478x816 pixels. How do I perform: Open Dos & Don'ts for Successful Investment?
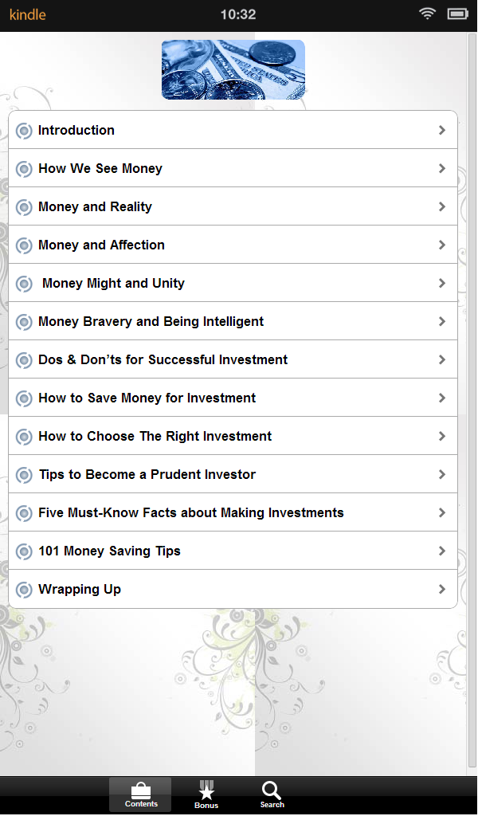(x=233, y=359)
